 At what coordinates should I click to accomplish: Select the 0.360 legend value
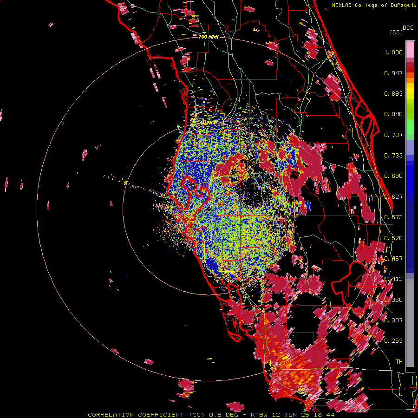tap(393, 300)
